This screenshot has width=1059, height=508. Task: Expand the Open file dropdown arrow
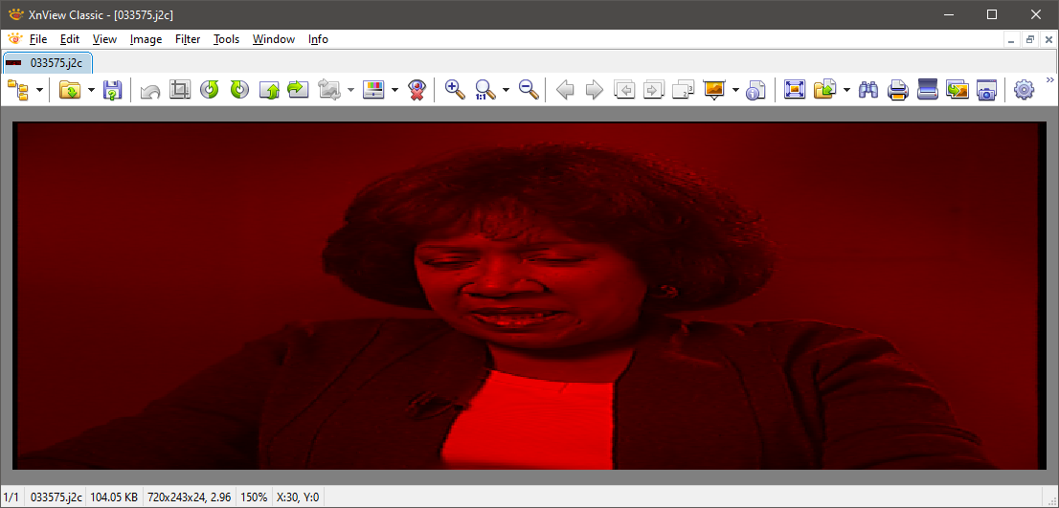click(x=91, y=90)
